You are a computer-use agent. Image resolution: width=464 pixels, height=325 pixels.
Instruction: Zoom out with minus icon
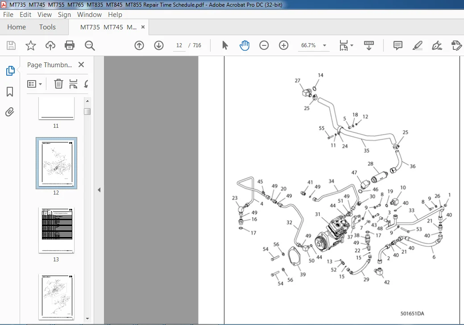tap(264, 45)
